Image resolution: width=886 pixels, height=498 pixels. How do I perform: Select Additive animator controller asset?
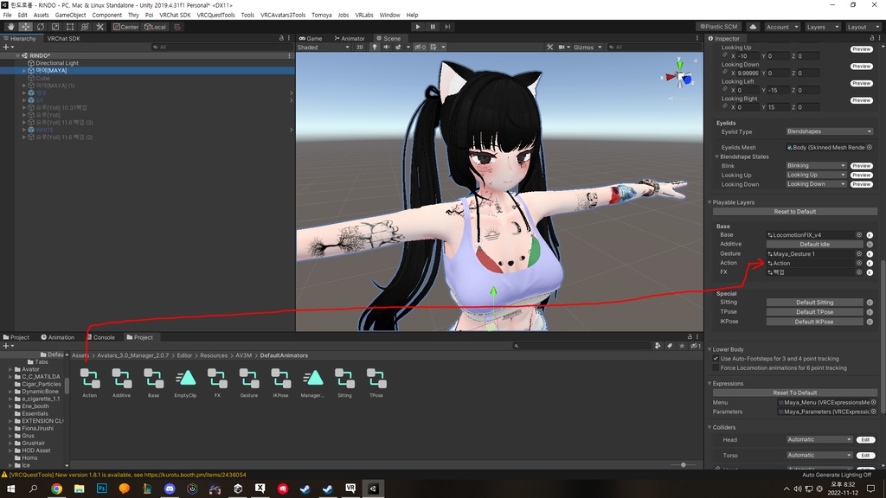tap(121, 382)
